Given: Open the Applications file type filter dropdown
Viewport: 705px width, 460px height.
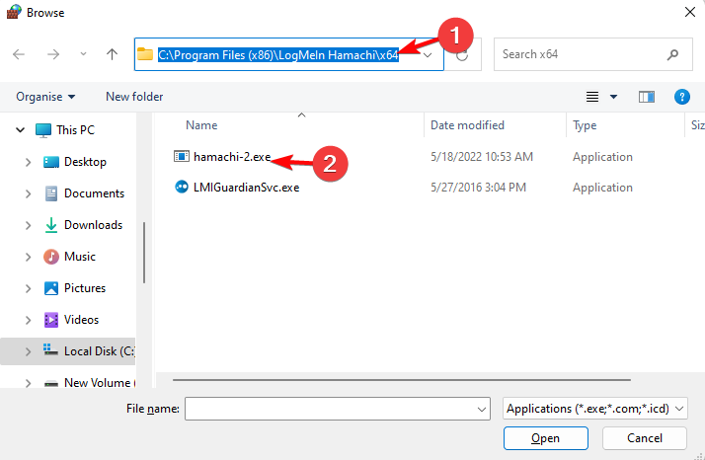Looking at the screenshot, I should pyautogui.click(x=595, y=409).
